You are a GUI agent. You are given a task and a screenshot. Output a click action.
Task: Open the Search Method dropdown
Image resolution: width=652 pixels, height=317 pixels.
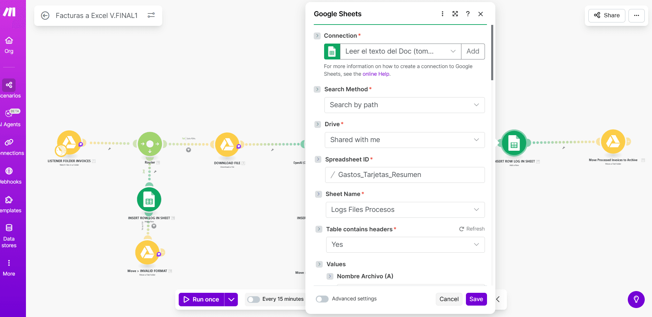(x=404, y=105)
